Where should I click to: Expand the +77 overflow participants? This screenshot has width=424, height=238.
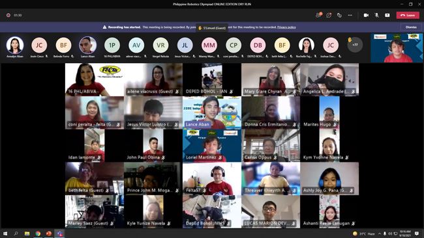click(355, 45)
